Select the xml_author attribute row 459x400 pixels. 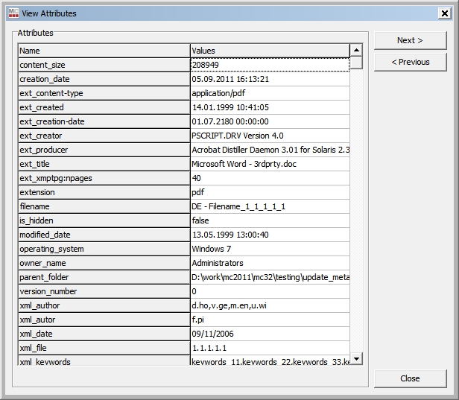click(104, 305)
